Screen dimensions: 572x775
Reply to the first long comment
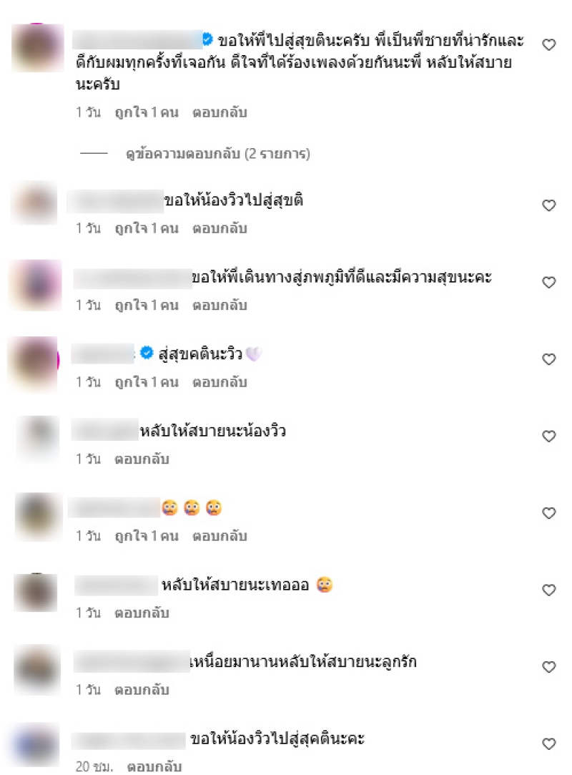coord(220,112)
